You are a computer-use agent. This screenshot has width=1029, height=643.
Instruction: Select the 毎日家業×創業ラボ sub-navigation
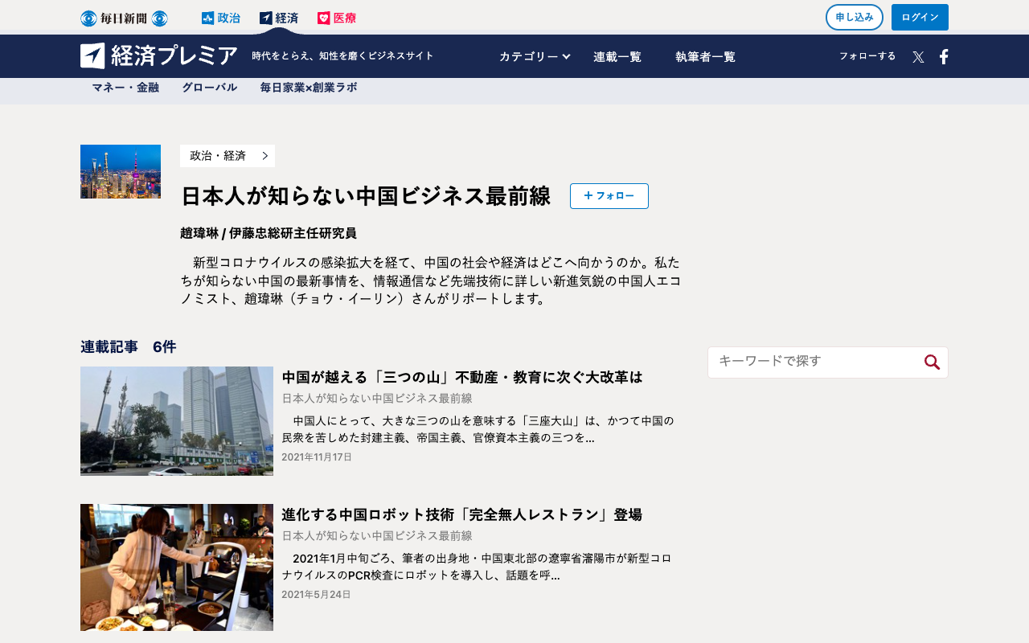click(308, 87)
